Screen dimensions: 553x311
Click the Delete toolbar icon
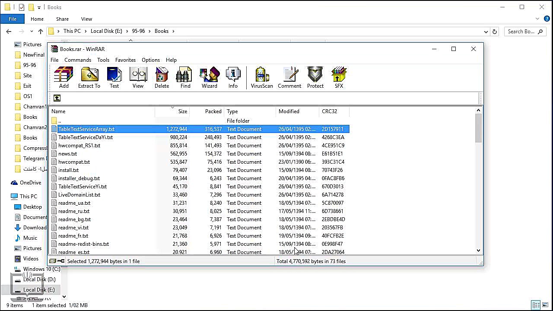[162, 78]
